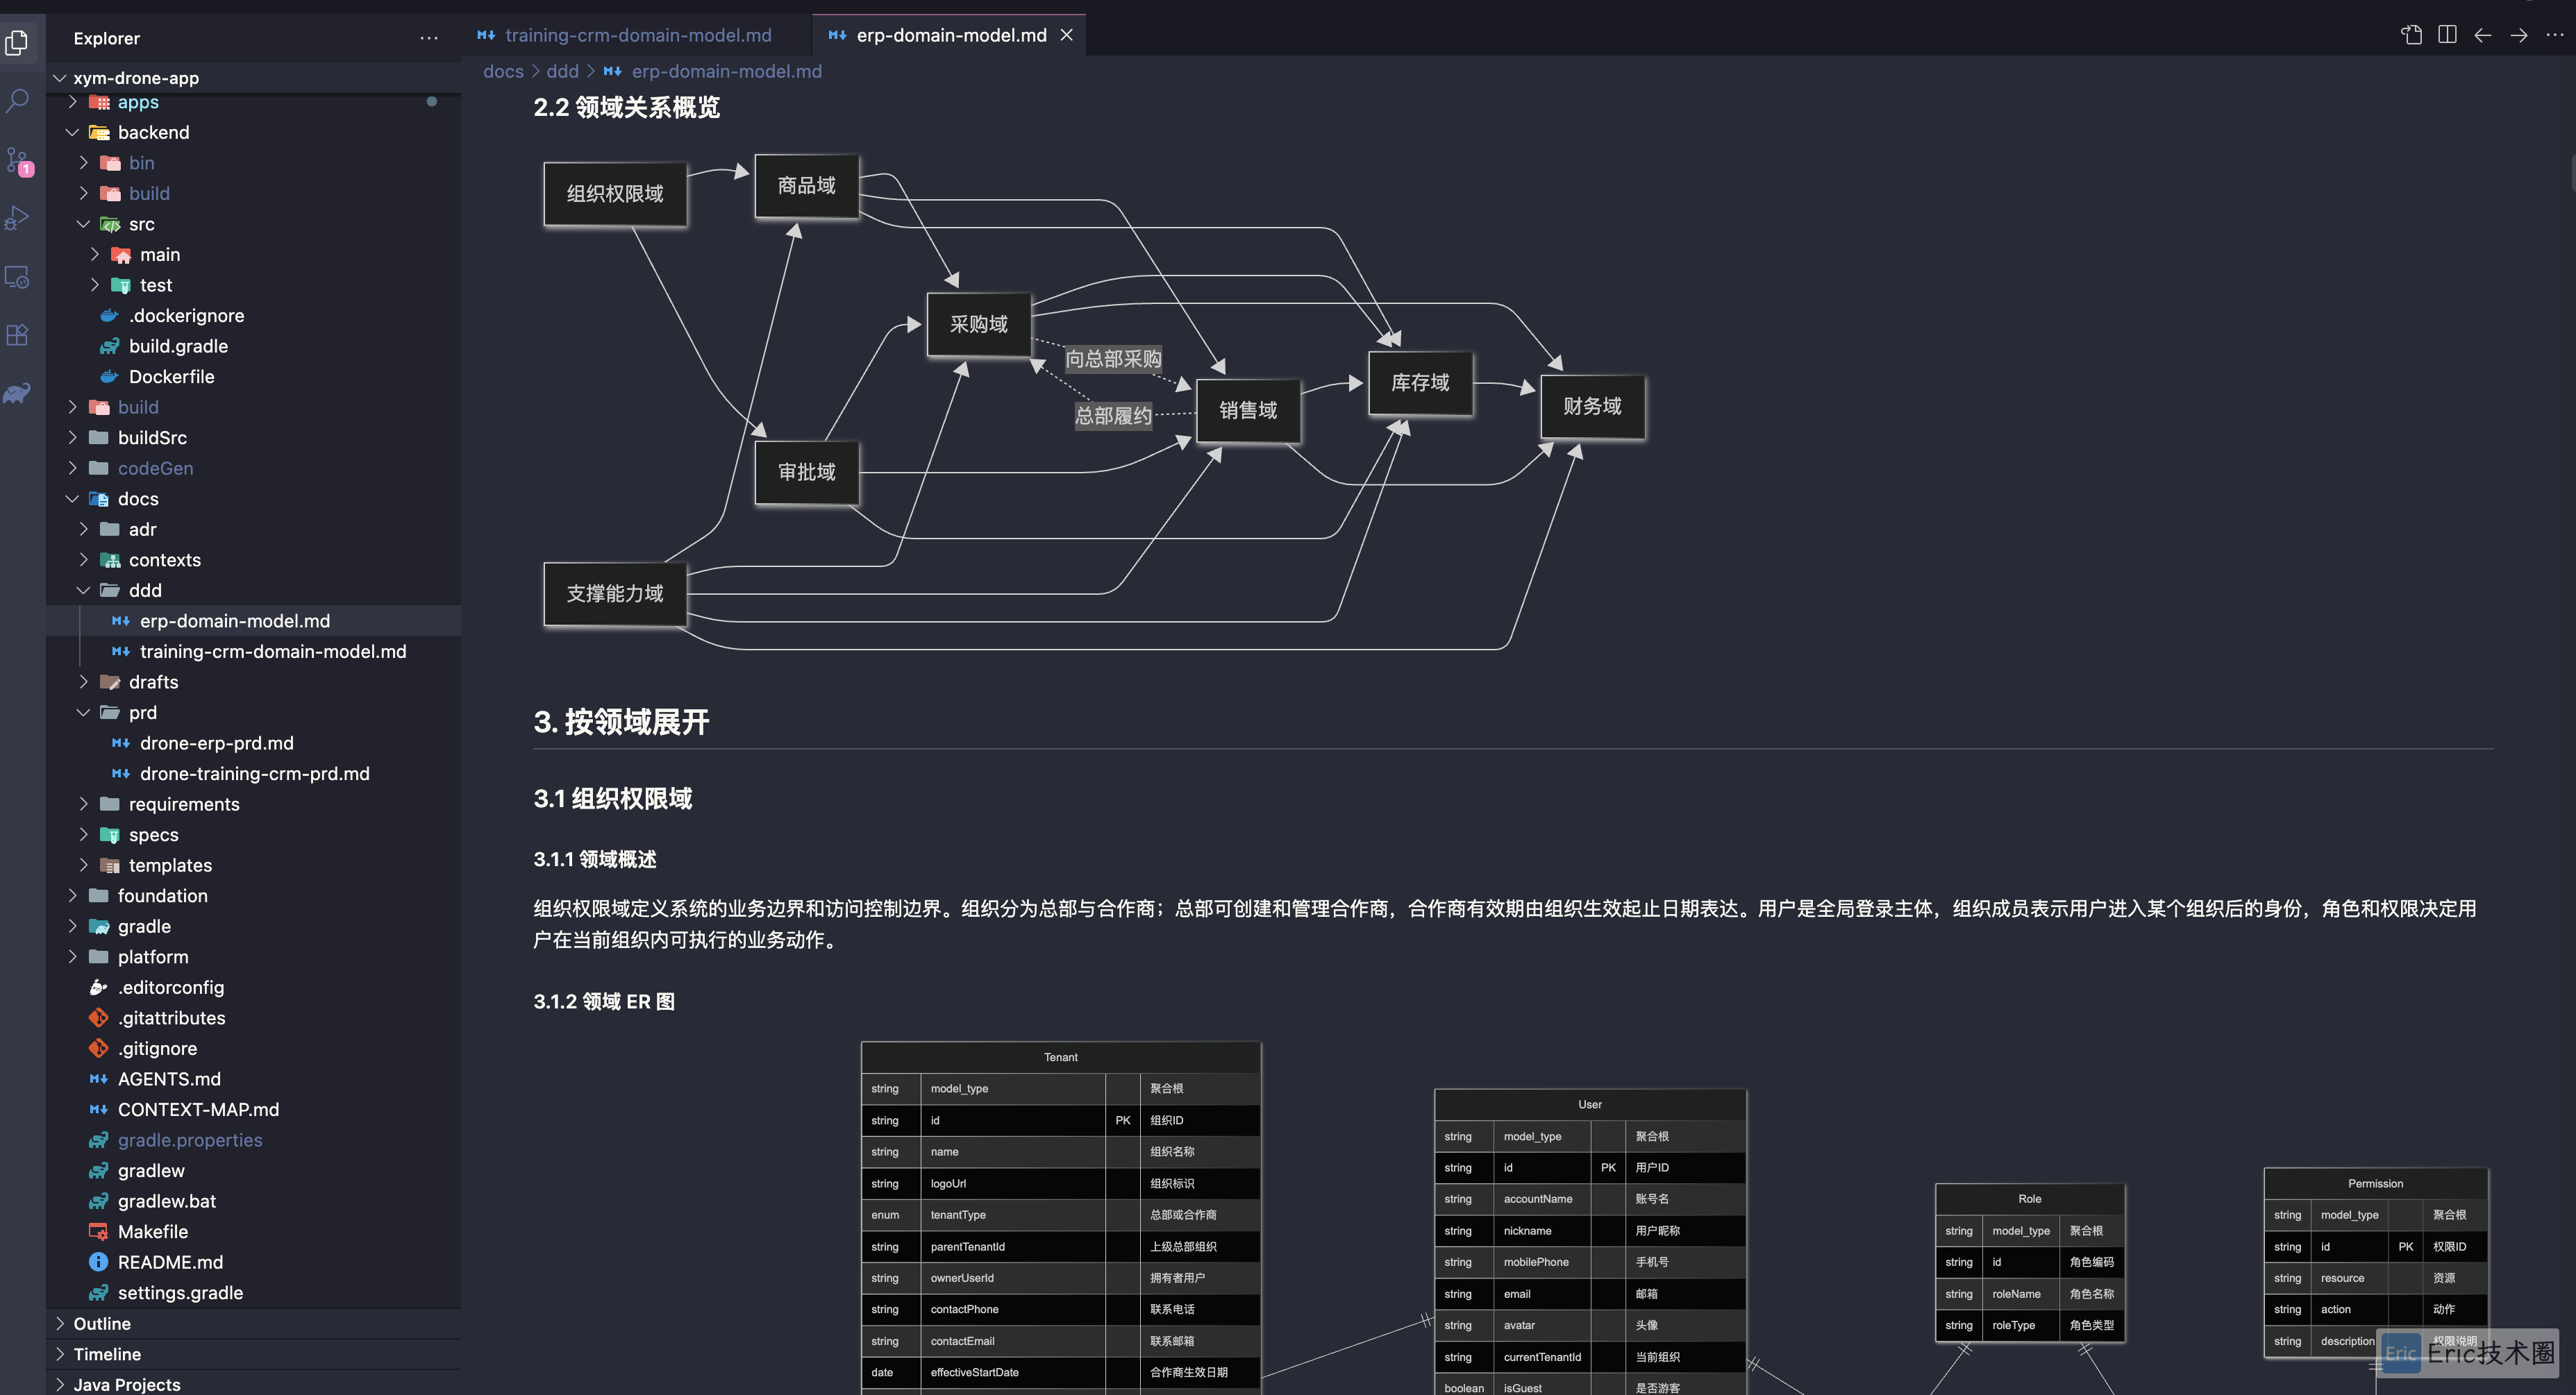Close the erp-domain-model.md tab
The width and height of the screenshot is (2576, 1395).
[x=1067, y=35]
